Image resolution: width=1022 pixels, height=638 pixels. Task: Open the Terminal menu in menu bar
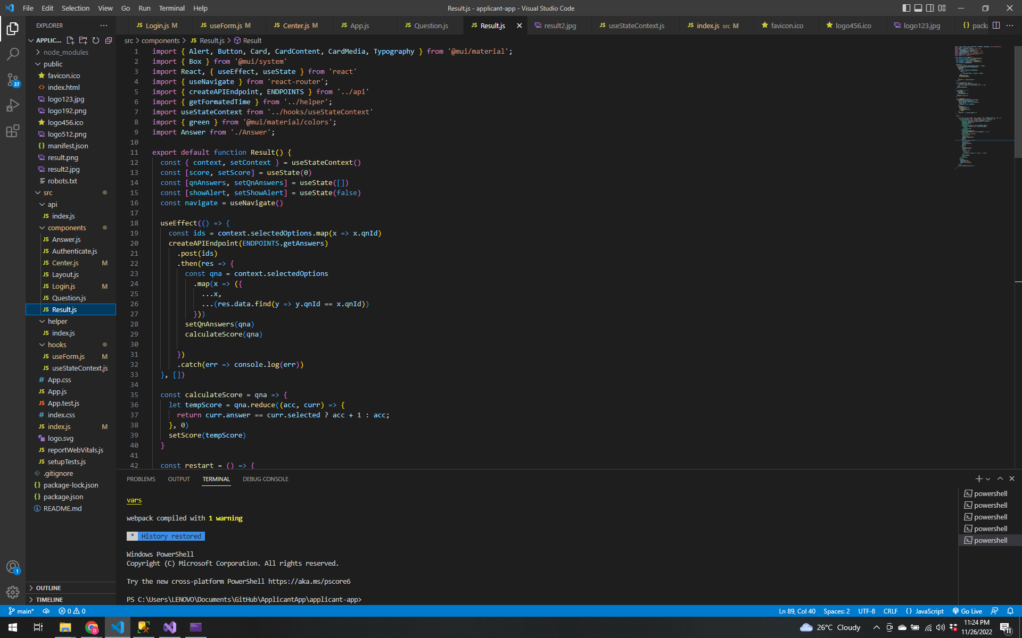tap(171, 8)
